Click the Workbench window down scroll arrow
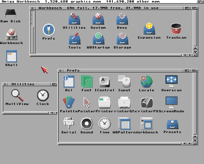Viewport: 204px width, 164px height. pyautogui.click(x=195, y=52)
